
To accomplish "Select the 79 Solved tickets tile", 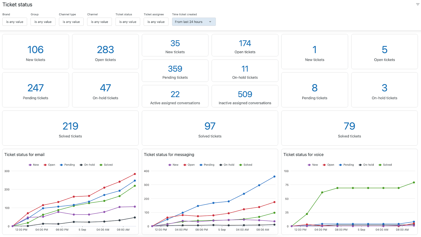I will coord(349,128).
